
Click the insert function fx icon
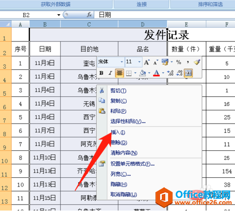(89, 15)
